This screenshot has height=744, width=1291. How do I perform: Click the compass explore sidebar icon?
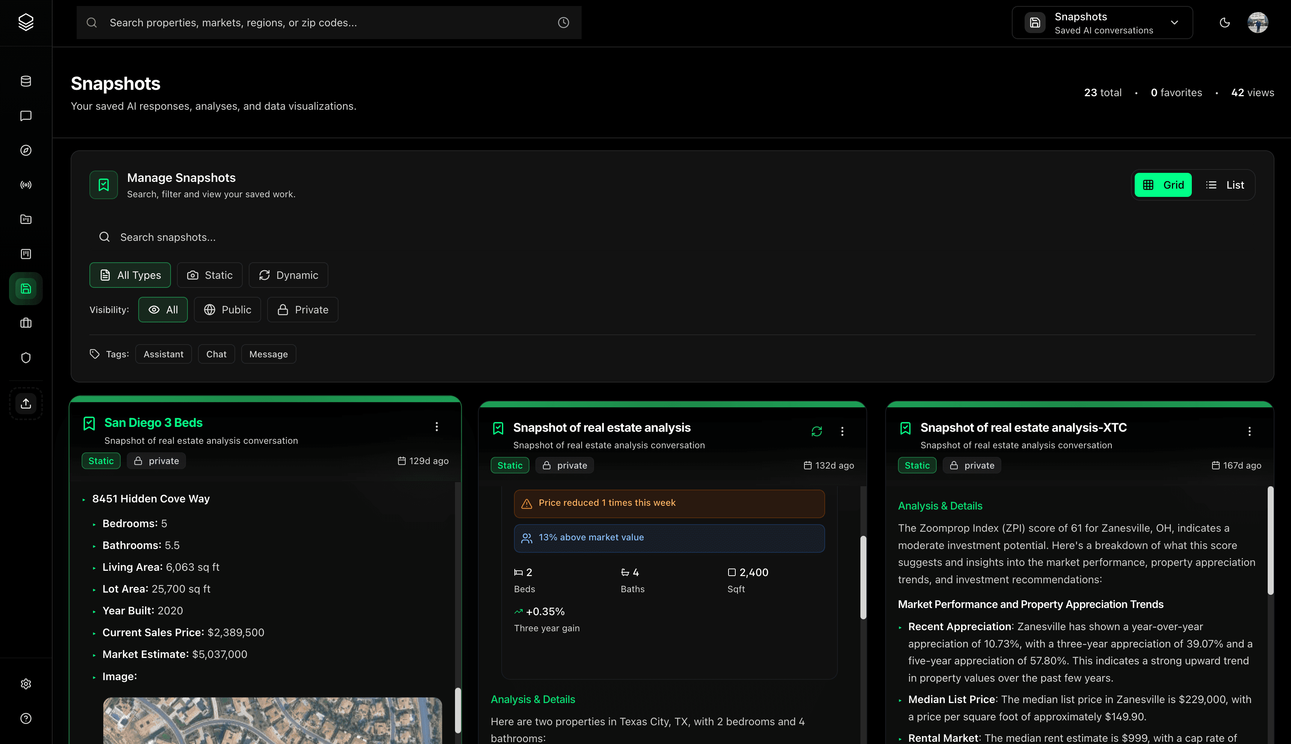(26, 150)
